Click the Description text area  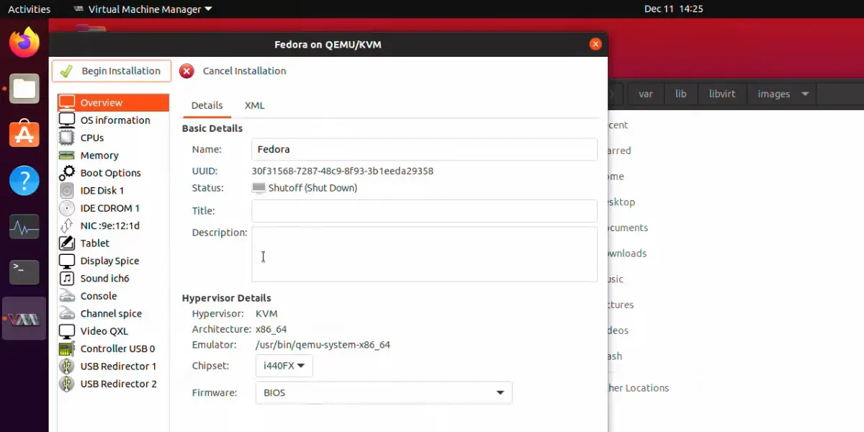tap(424, 254)
